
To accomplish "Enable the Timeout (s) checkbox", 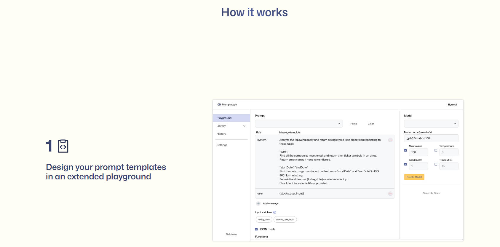I will 436,164.
